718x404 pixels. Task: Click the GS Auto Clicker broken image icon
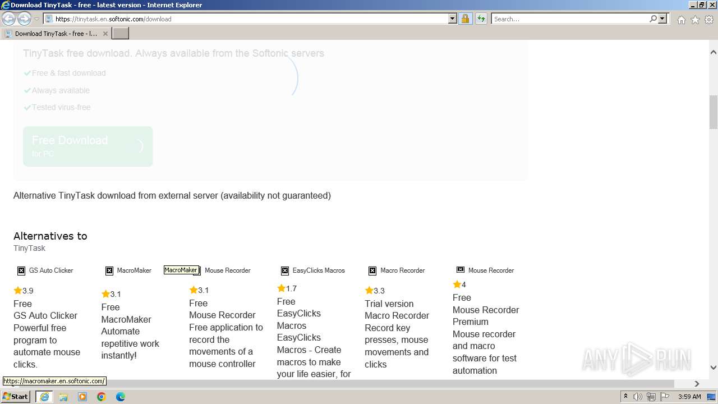21,270
